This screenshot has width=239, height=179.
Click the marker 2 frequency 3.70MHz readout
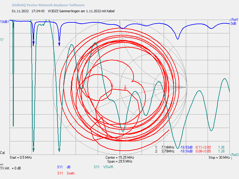pos(168,151)
